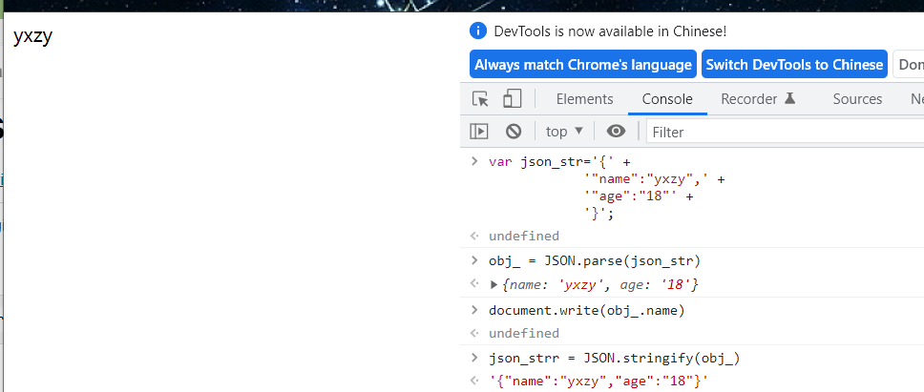Viewport: 924px width, 392px height.
Task: Click the blue info icon in notification
Action: [x=479, y=31]
